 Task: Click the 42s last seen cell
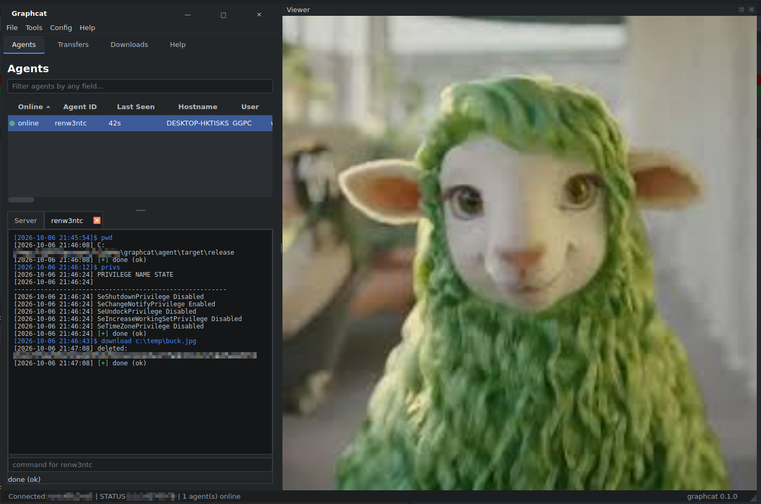(115, 123)
